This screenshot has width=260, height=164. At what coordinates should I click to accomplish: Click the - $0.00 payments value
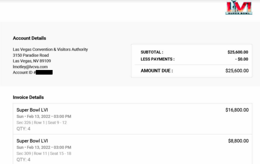tap(241, 59)
